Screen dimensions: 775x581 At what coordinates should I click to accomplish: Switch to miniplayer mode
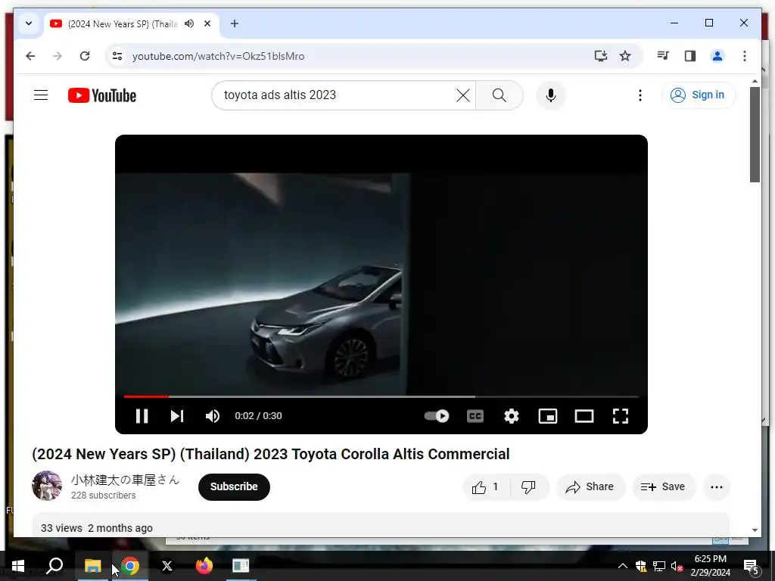(x=548, y=416)
